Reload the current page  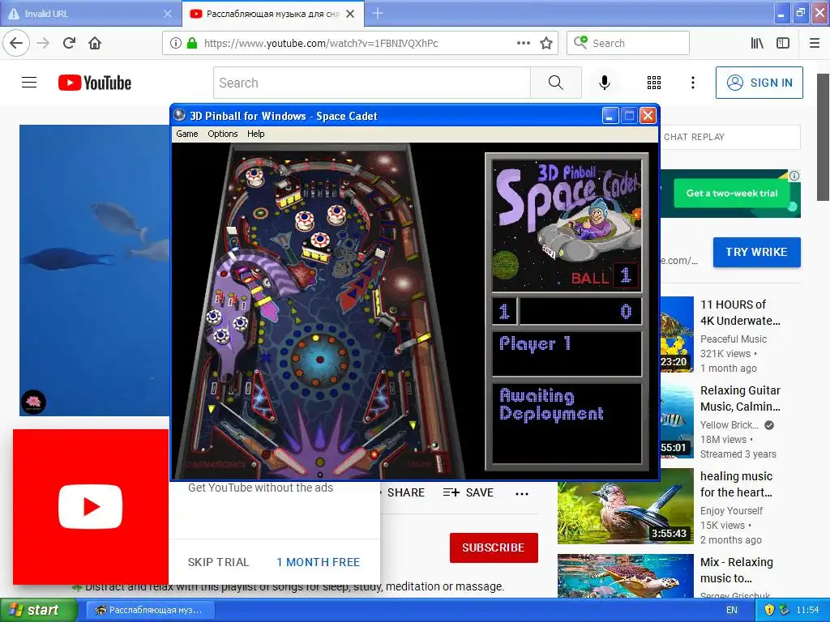[x=70, y=43]
